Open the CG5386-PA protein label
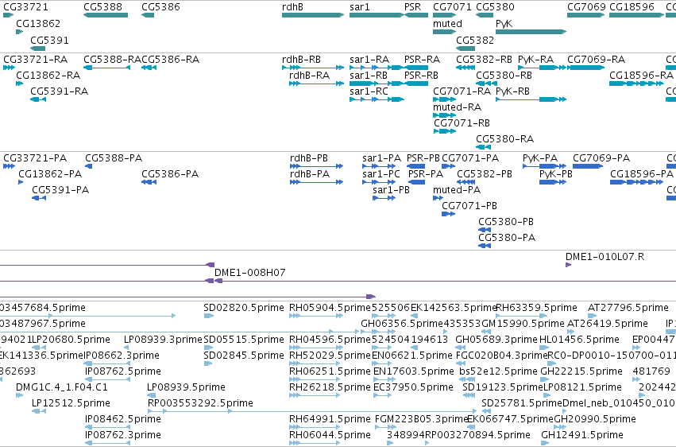The image size is (676, 447). coord(170,174)
